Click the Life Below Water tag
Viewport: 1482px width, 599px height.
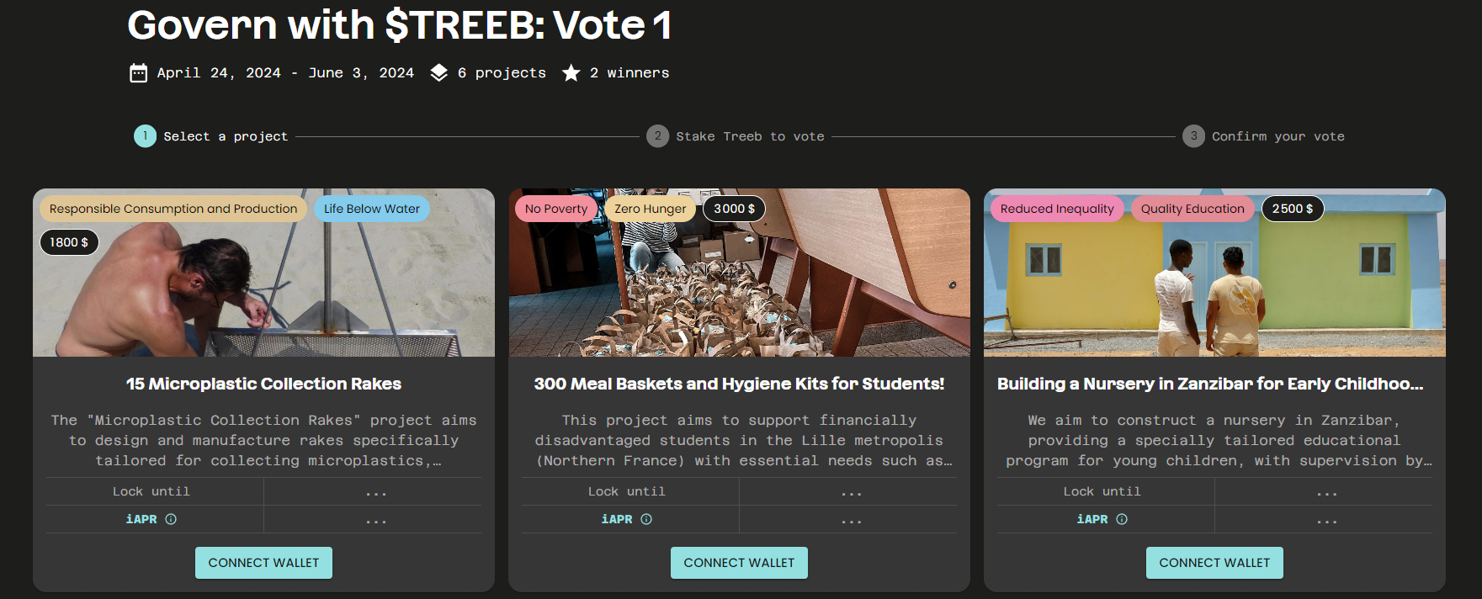(372, 209)
